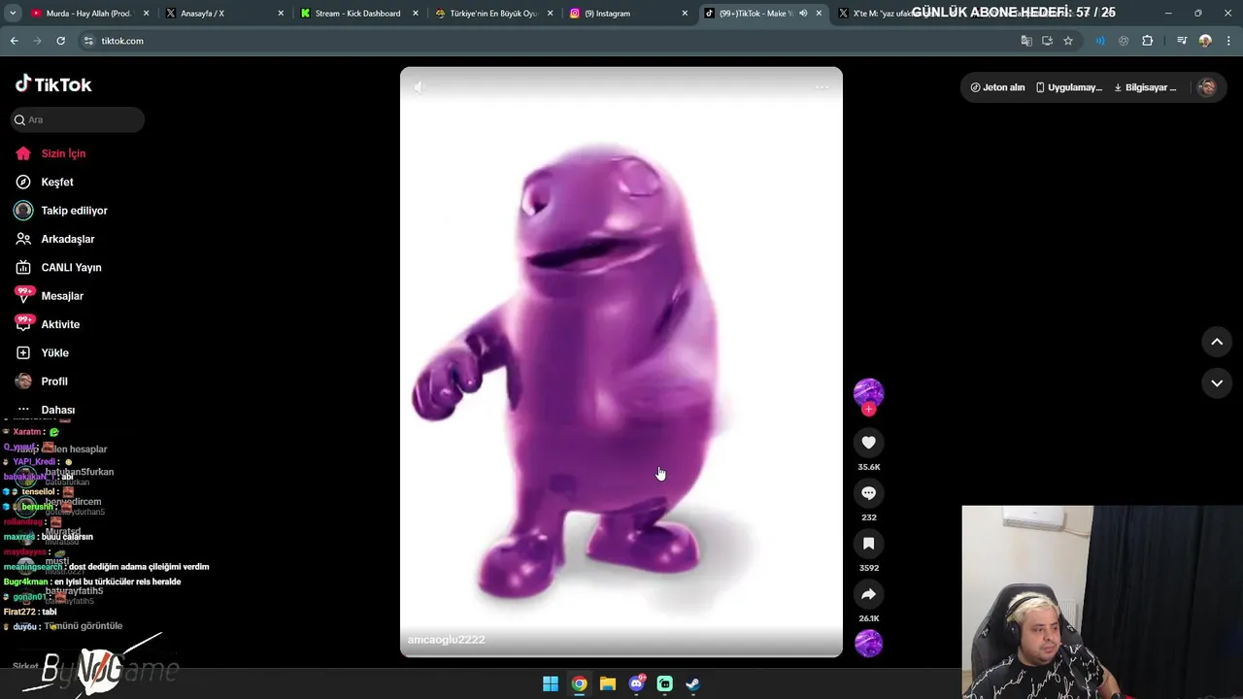Open the Chrome profile avatar
The width and height of the screenshot is (1243, 699).
(x=1205, y=41)
